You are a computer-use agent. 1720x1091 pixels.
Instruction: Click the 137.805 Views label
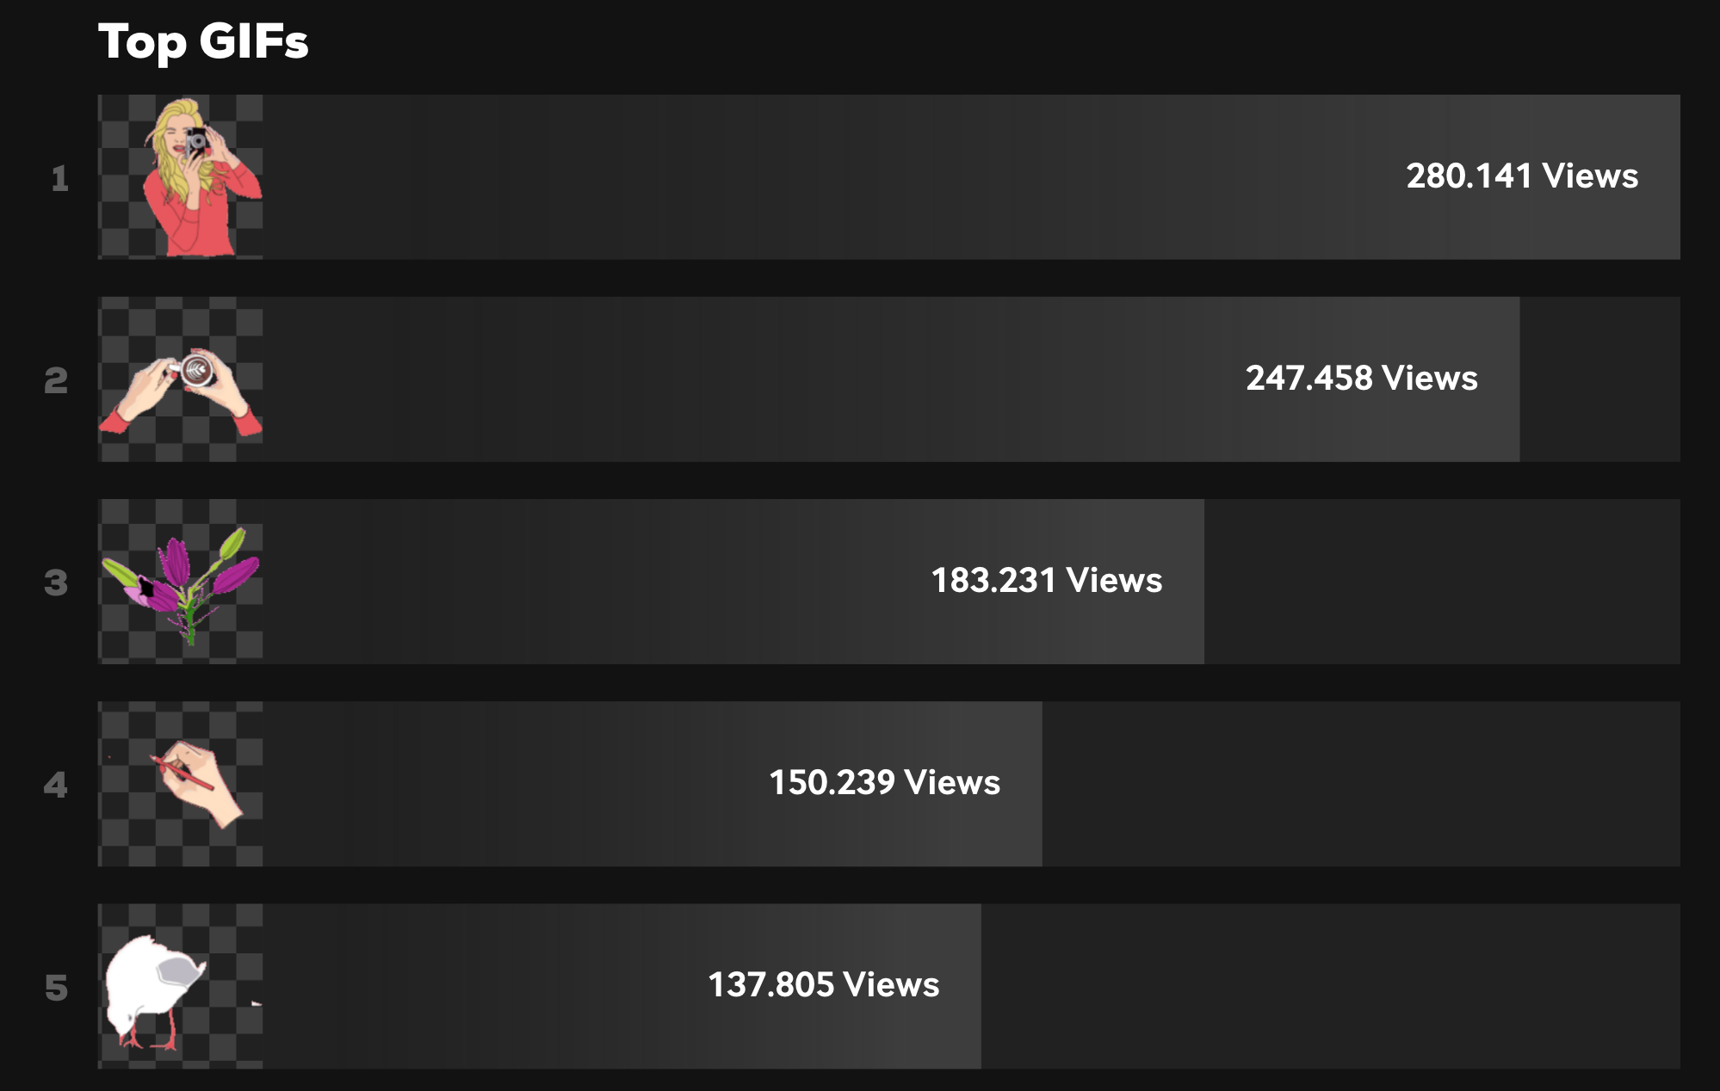click(x=824, y=985)
